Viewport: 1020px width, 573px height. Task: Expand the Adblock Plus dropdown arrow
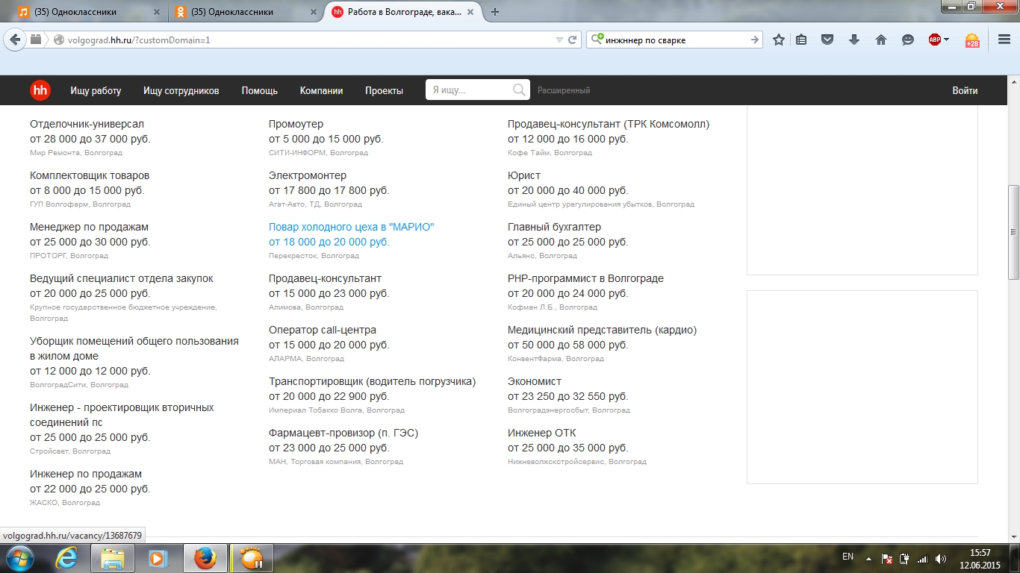(946, 40)
